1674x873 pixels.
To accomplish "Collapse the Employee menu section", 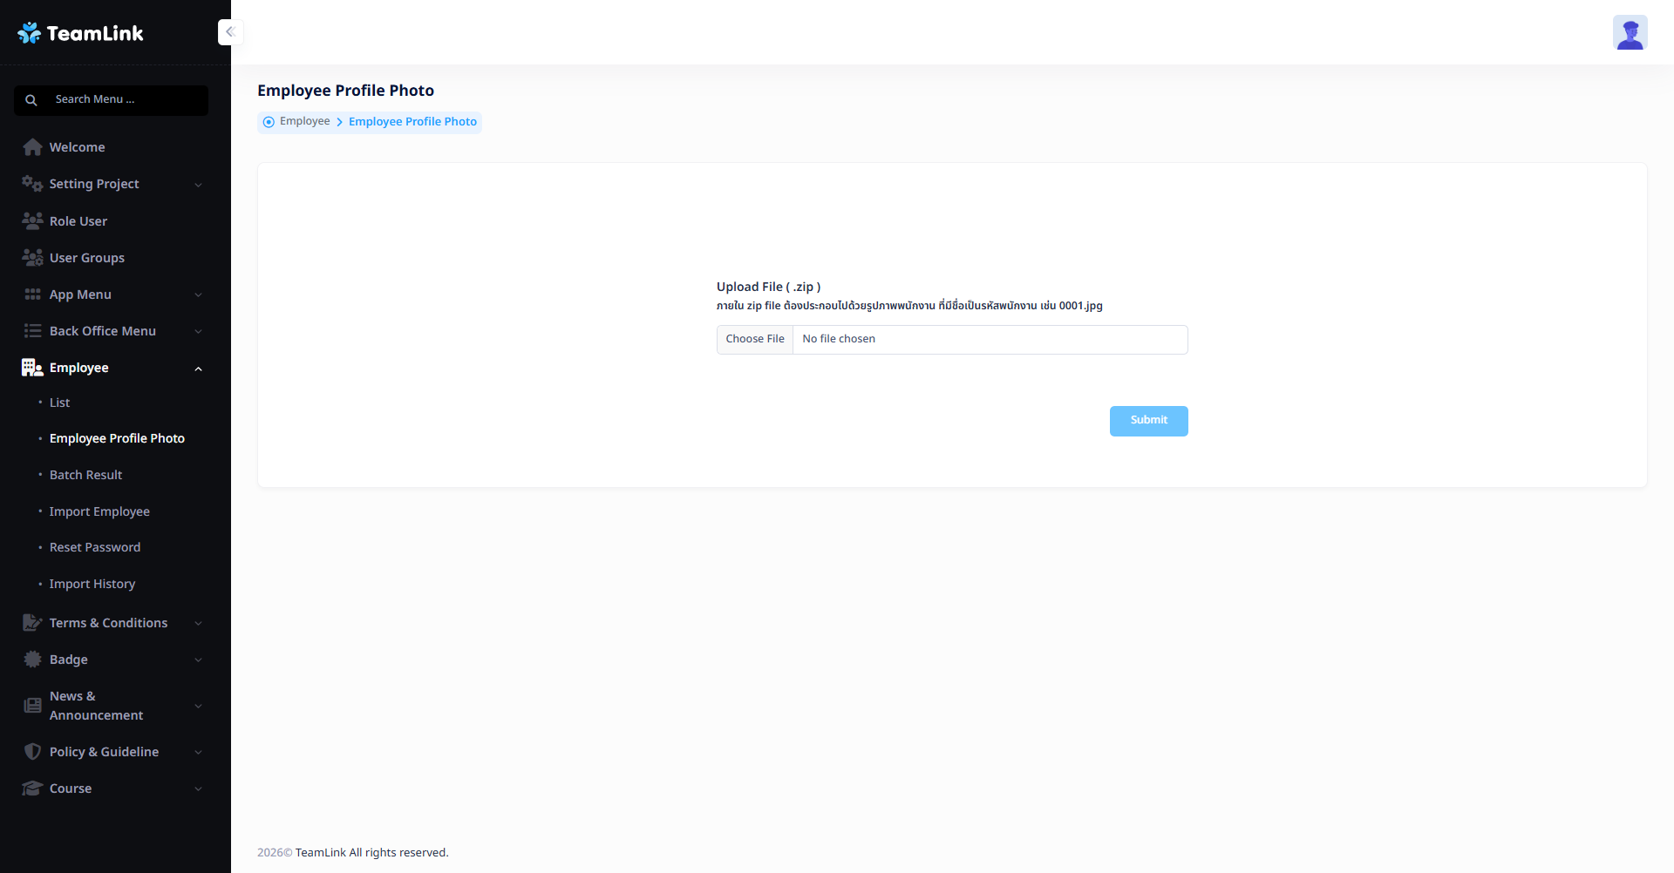I will pos(198,369).
